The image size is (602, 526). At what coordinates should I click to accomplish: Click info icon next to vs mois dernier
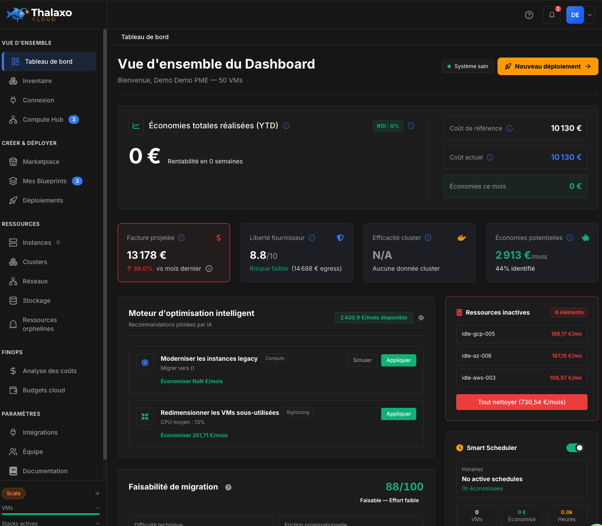pyautogui.click(x=209, y=268)
